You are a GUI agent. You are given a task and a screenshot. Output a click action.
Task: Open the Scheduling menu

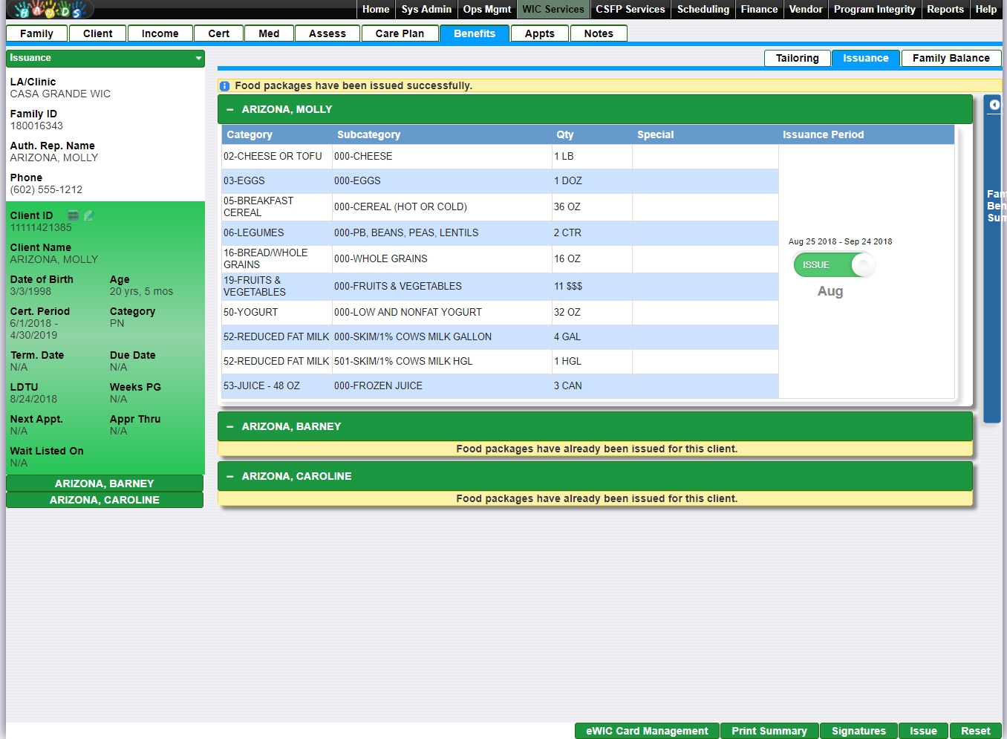coord(703,10)
